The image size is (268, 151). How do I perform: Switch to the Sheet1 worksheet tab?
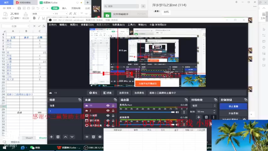[29, 138]
